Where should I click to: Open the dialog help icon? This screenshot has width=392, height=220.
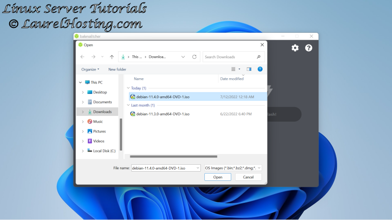260,69
